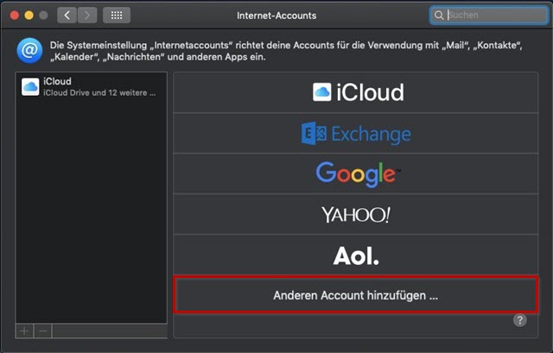
Task: Click Anderen Account hinzufügen …
Action: [356, 295]
